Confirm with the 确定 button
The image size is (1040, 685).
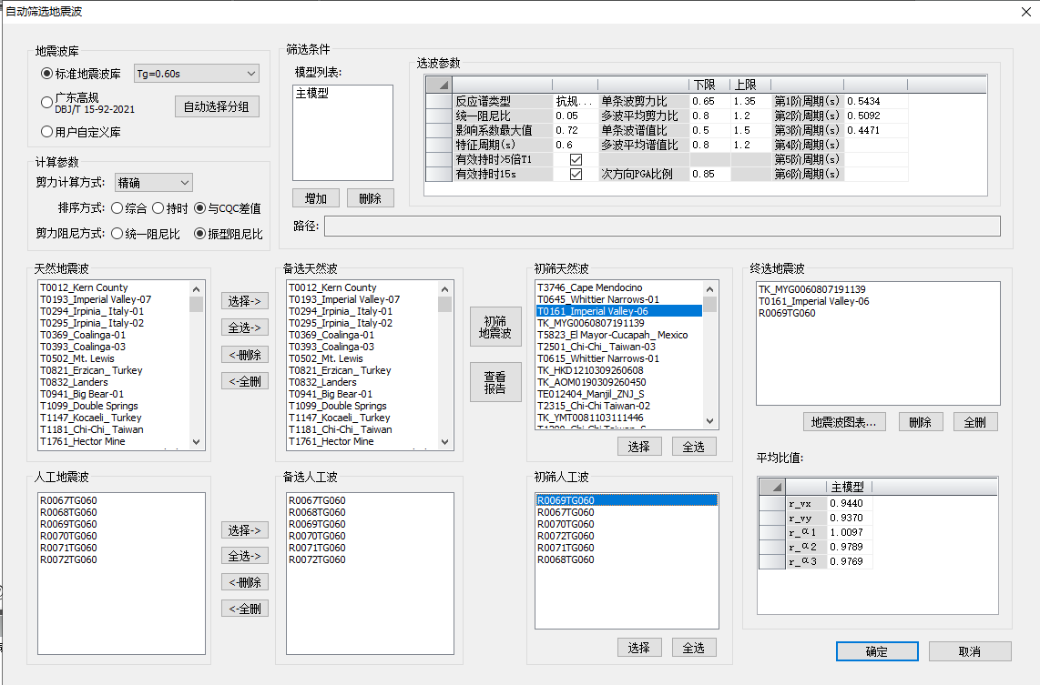876,651
